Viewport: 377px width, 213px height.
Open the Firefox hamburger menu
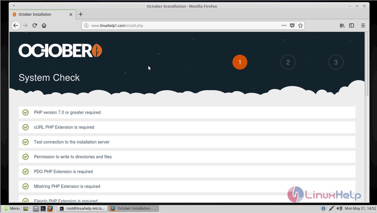[x=363, y=25]
